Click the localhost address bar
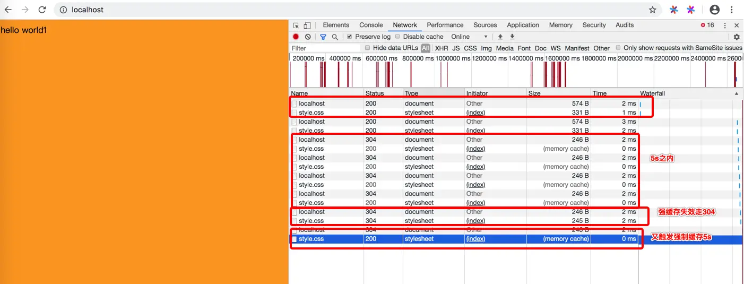 click(x=350, y=10)
